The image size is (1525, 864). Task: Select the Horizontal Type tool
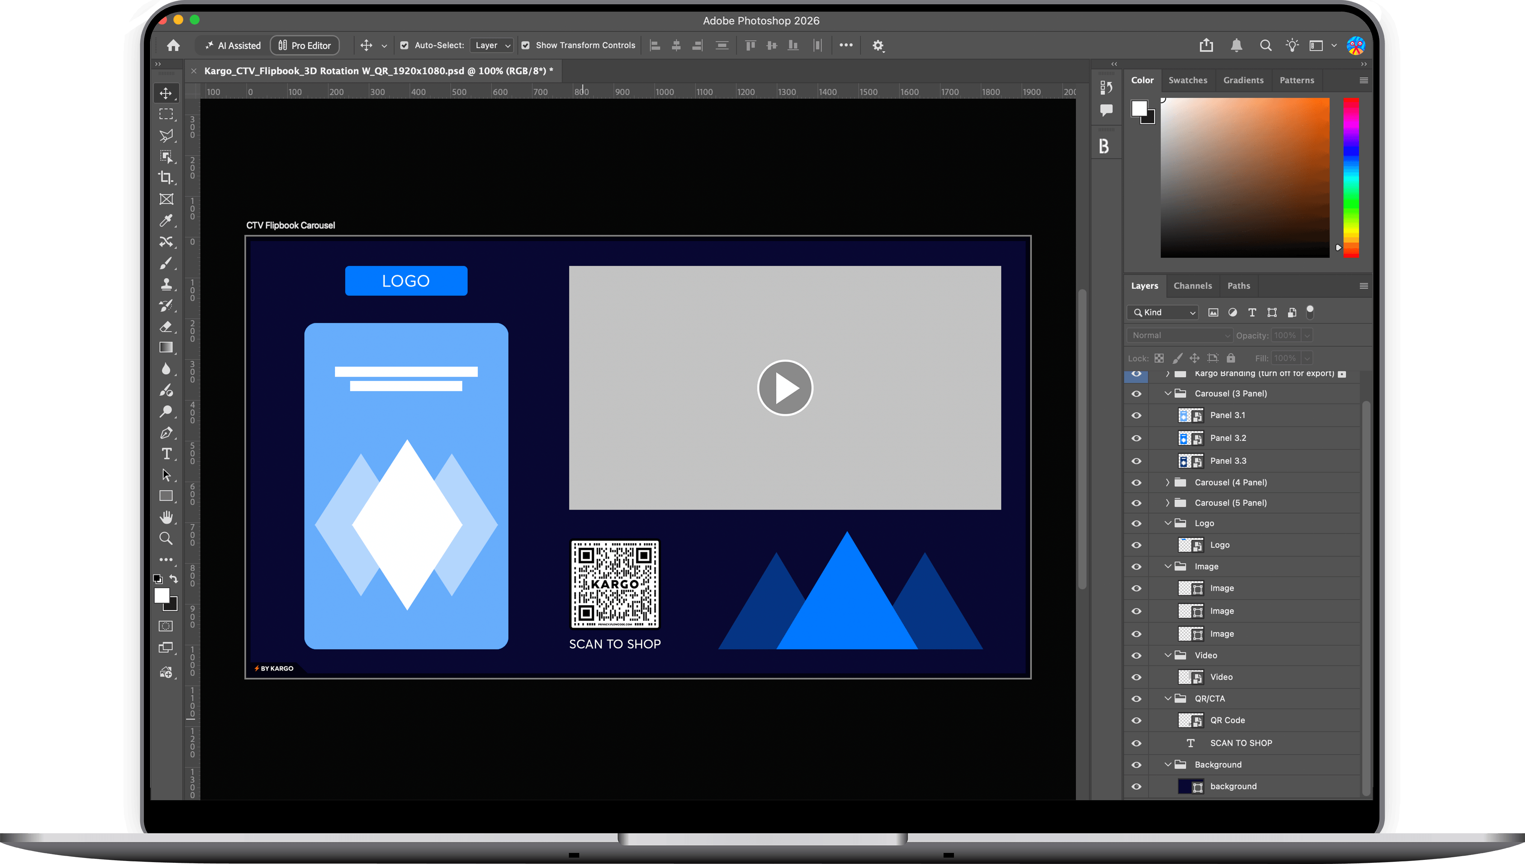(166, 454)
